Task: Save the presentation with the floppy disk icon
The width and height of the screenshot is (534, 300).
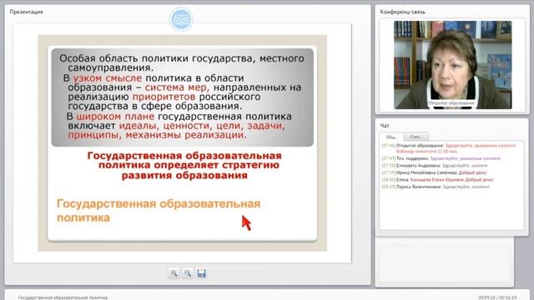Action: point(202,273)
